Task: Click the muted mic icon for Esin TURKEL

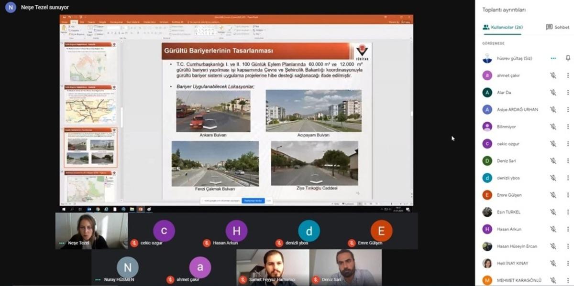Action: click(x=553, y=212)
